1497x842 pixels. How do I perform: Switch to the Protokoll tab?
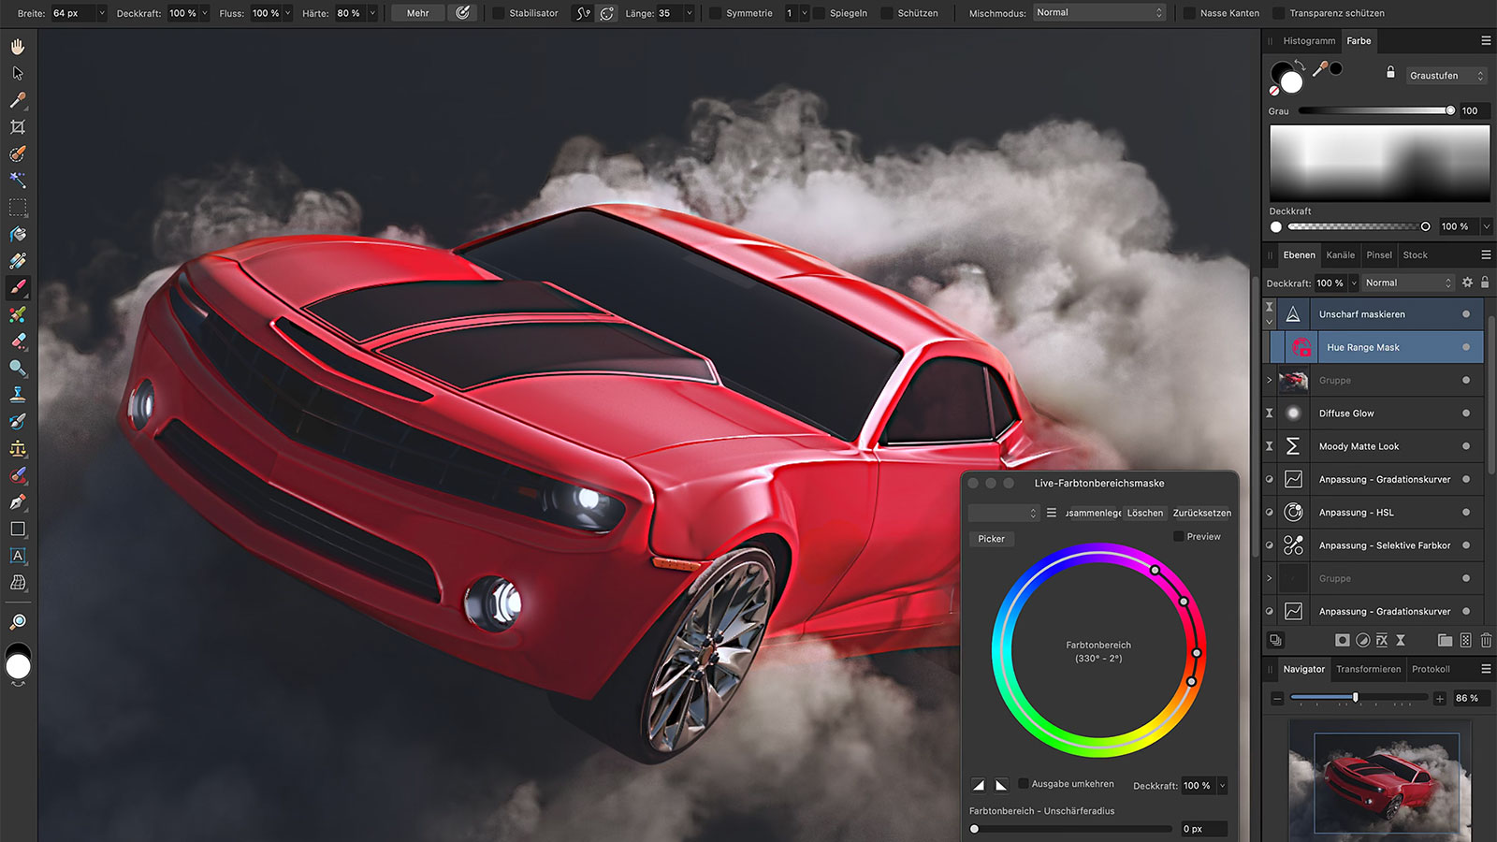[1431, 670]
